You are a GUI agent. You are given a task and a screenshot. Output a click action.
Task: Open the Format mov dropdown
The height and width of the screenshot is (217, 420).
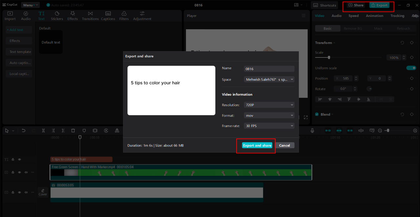click(269, 116)
